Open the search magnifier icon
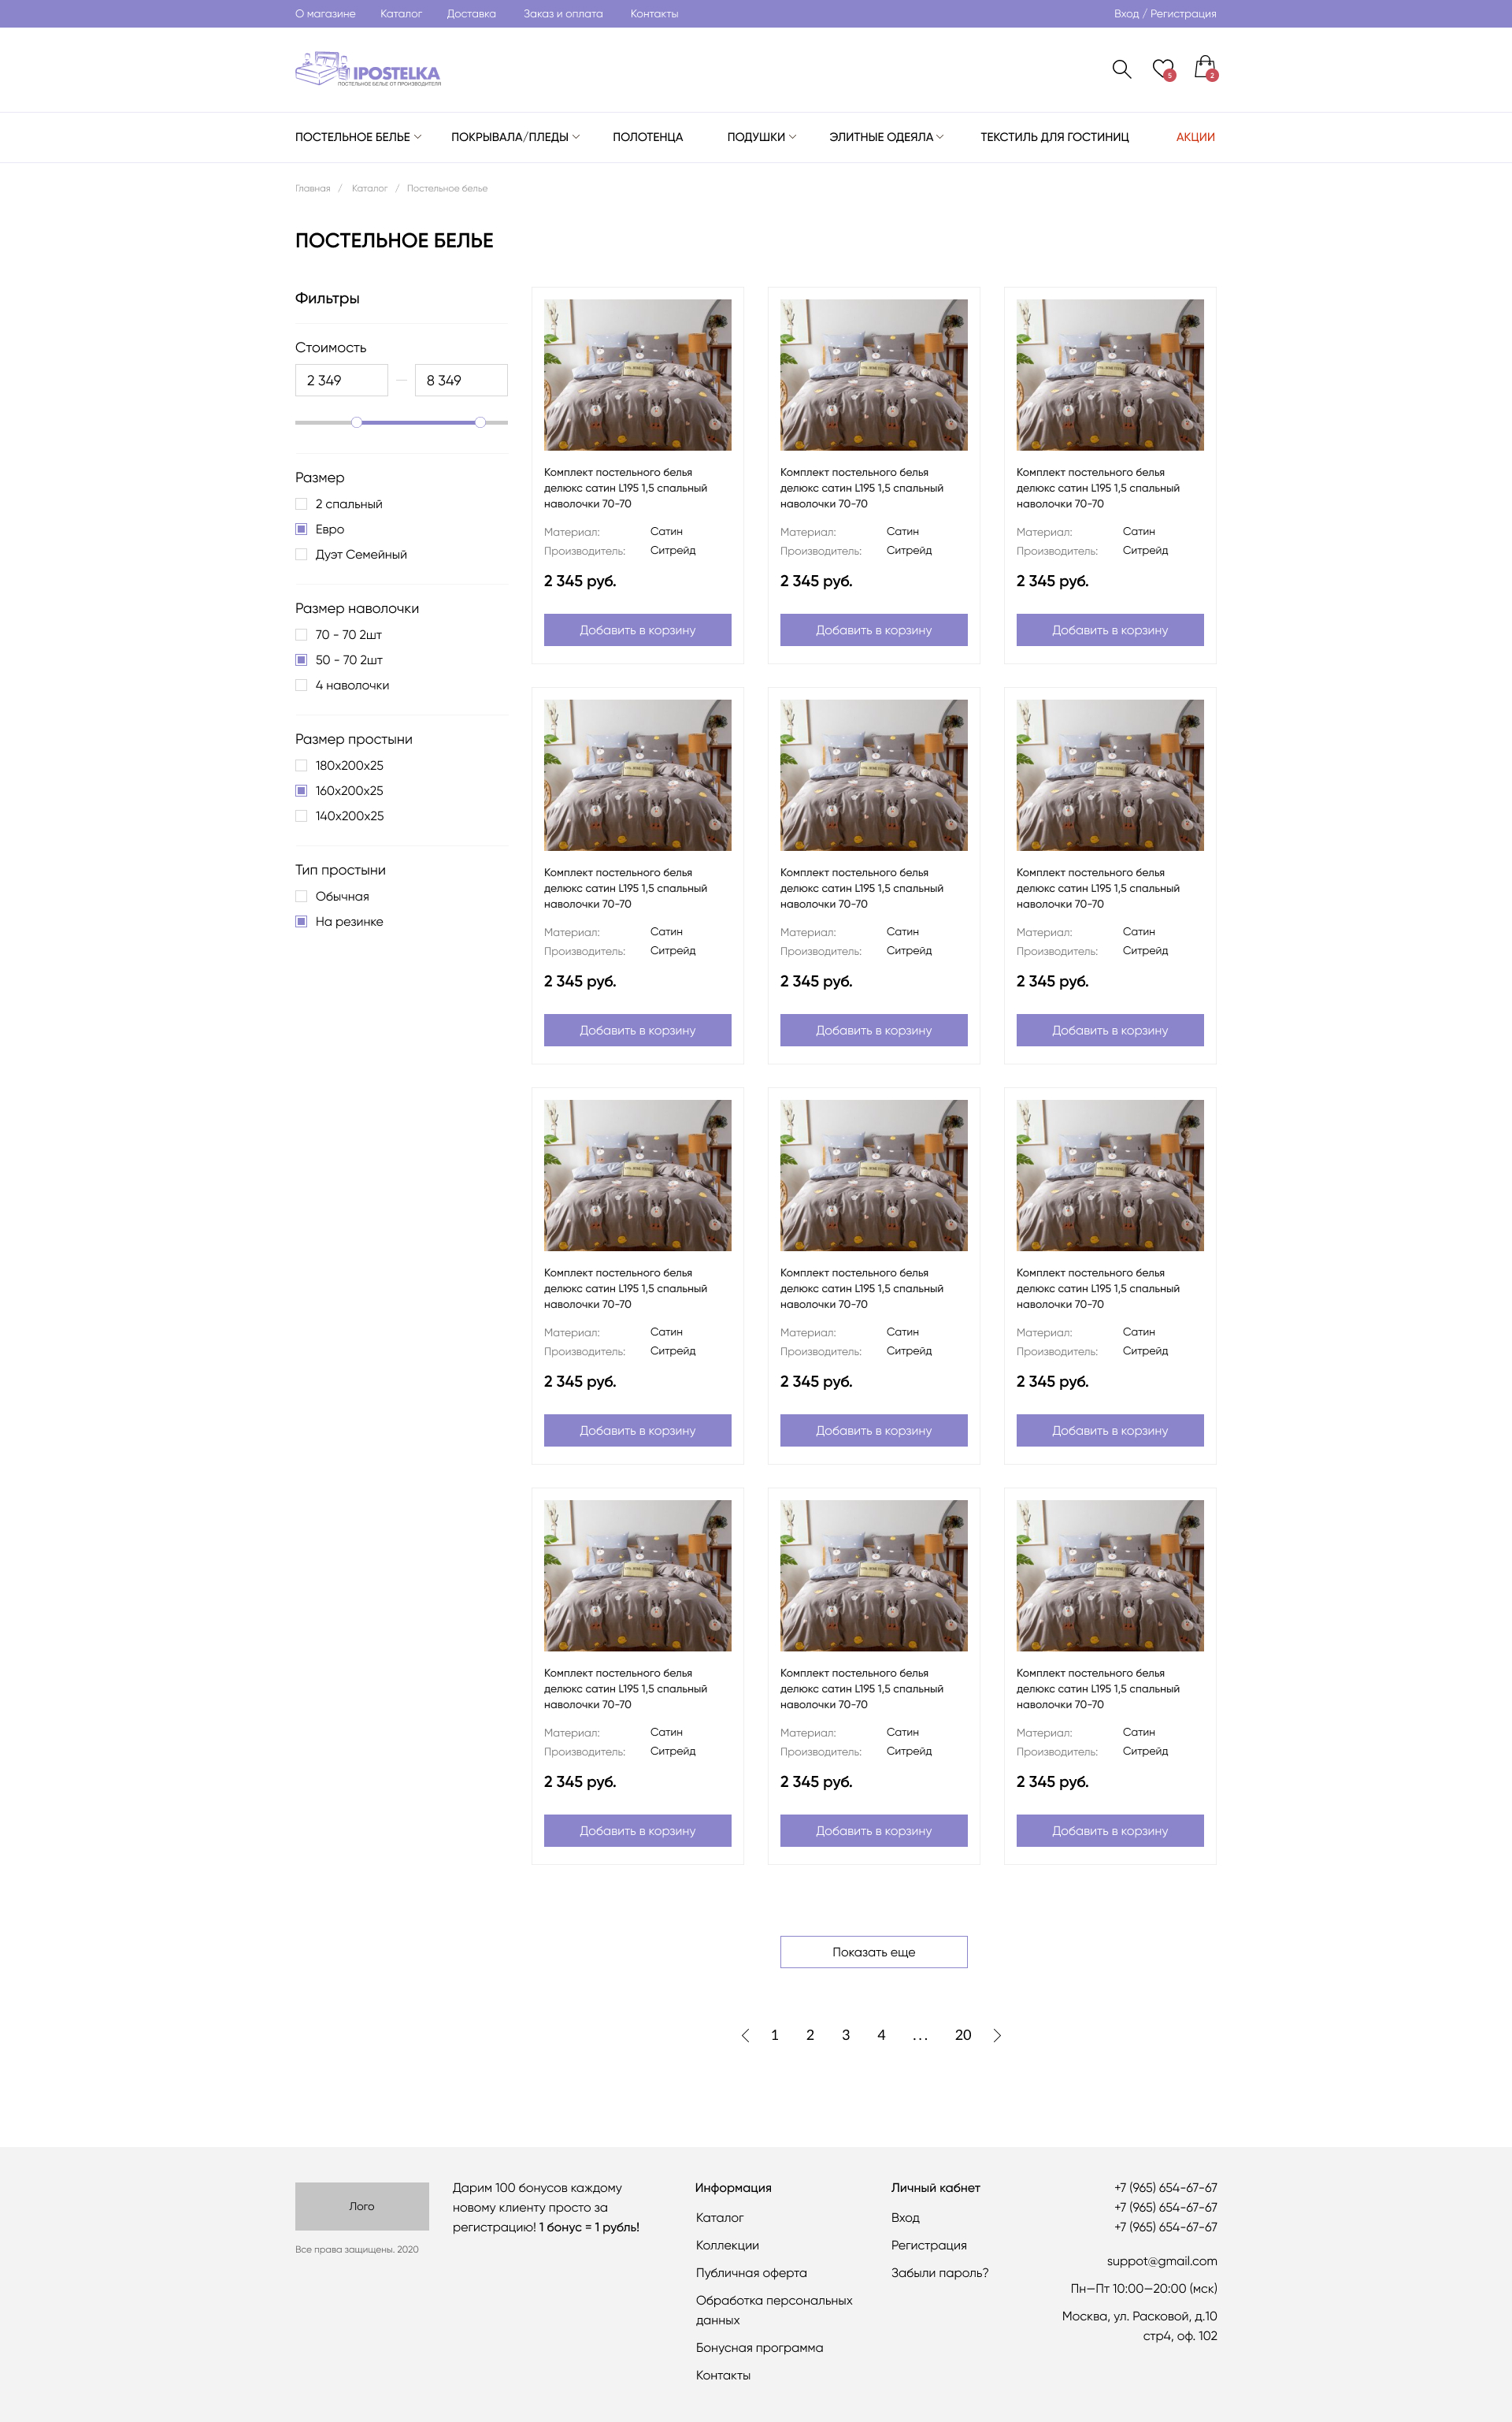The image size is (1512, 2422). pos(1121,69)
